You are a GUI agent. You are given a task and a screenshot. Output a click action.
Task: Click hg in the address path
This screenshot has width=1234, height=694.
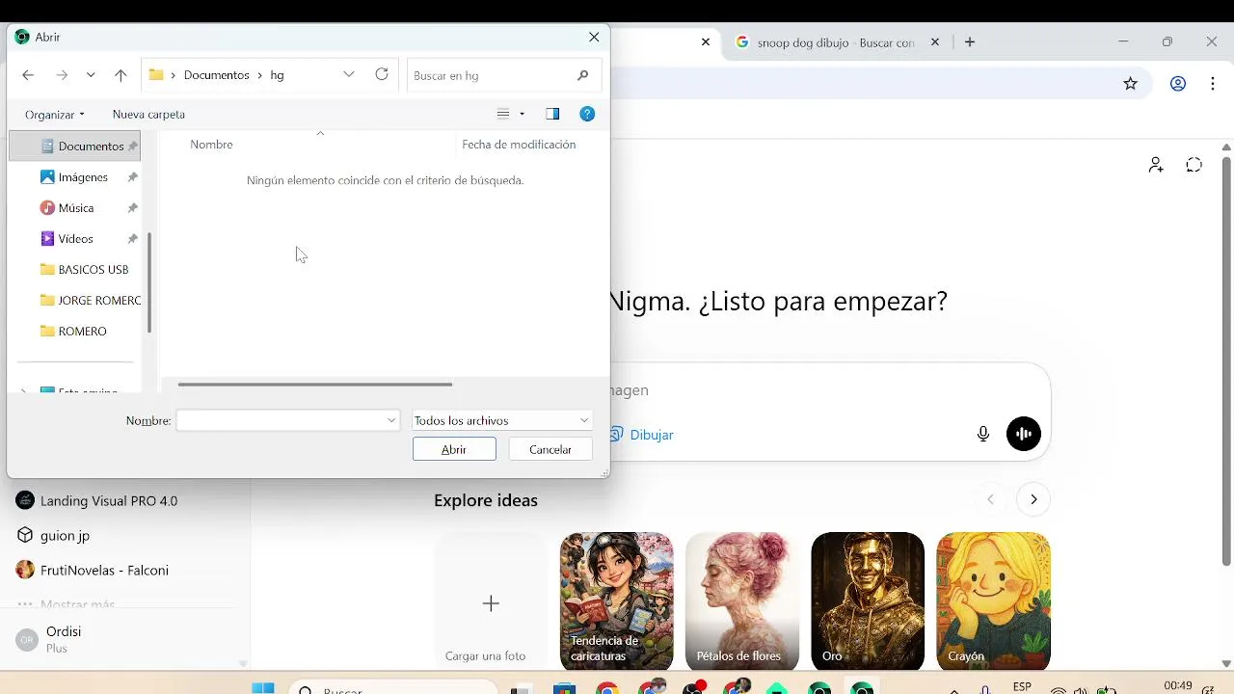277,75
